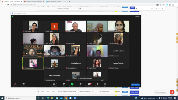Close the find-in-page bar
The width and height of the screenshot is (178, 100).
click(163, 8)
